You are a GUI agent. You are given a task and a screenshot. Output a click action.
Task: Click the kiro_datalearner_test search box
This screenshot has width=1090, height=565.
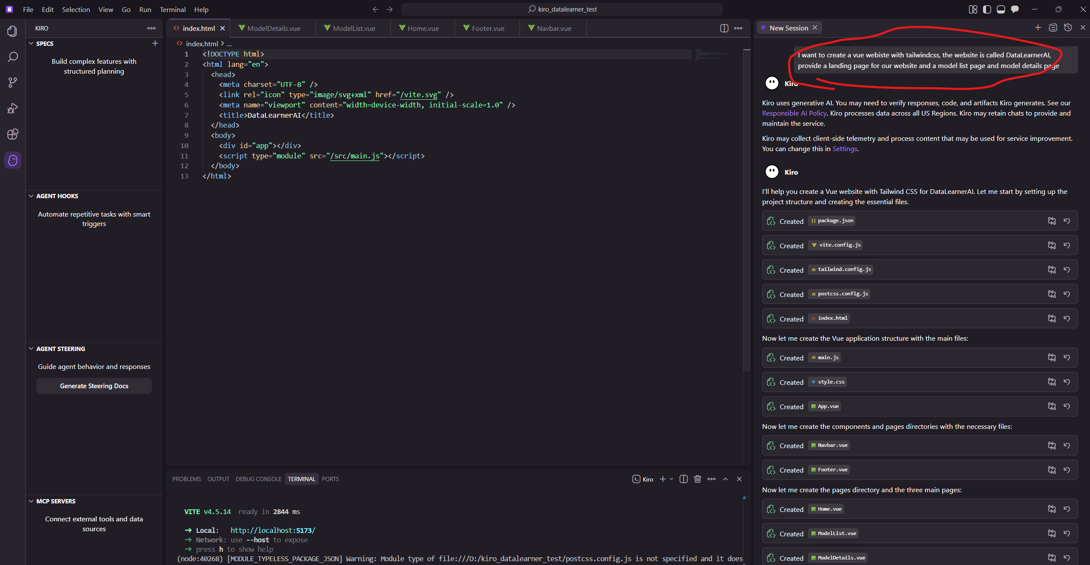(x=561, y=9)
